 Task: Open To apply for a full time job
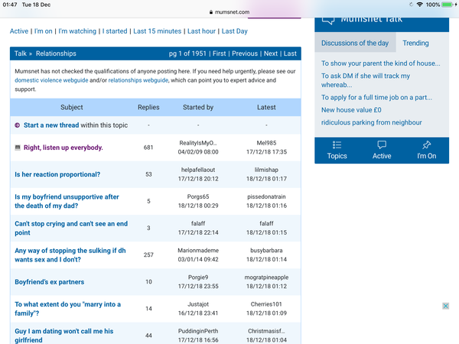click(x=376, y=97)
